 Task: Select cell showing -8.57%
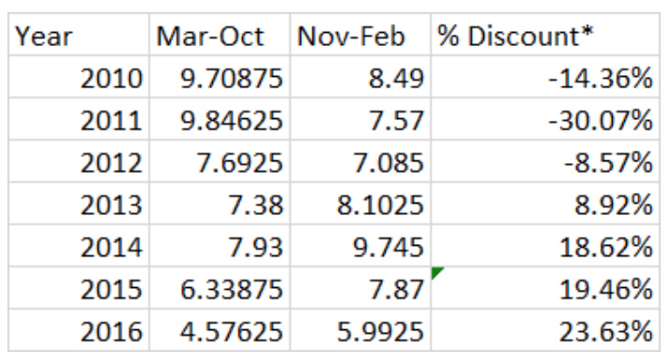(545, 161)
